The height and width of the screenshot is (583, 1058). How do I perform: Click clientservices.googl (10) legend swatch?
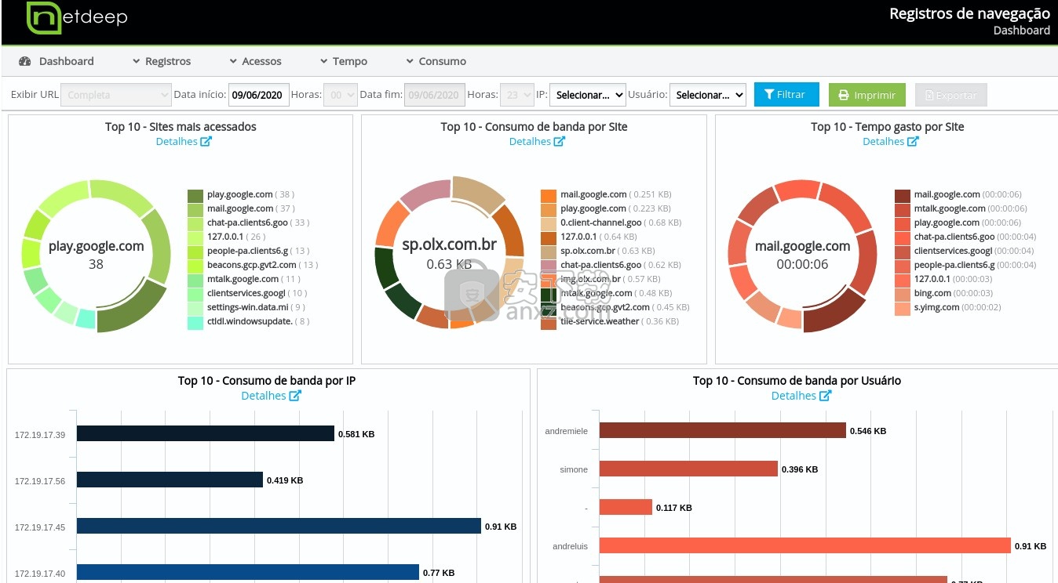pyautogui.click(x=195, y=294)
